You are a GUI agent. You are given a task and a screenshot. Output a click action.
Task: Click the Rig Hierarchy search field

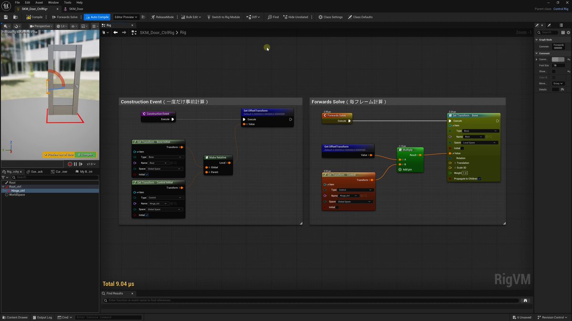(55, 177)
